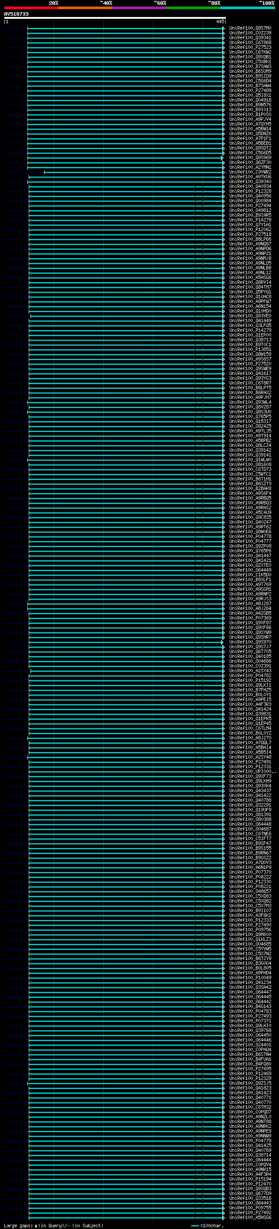The width and height of the screenshot is (279, 1229).
Task: Select hit label UniRef100_A8J270
Action: click(x=250, y=738)
